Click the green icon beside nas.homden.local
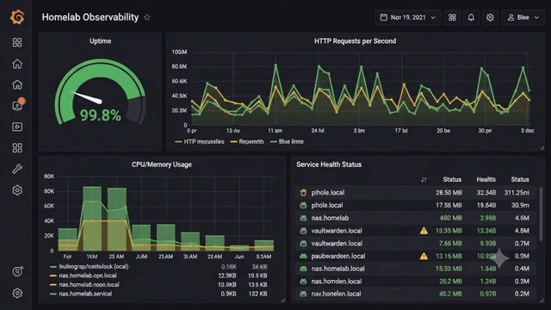This screenshot has width=551, height=310. click(x=303, y=282)
